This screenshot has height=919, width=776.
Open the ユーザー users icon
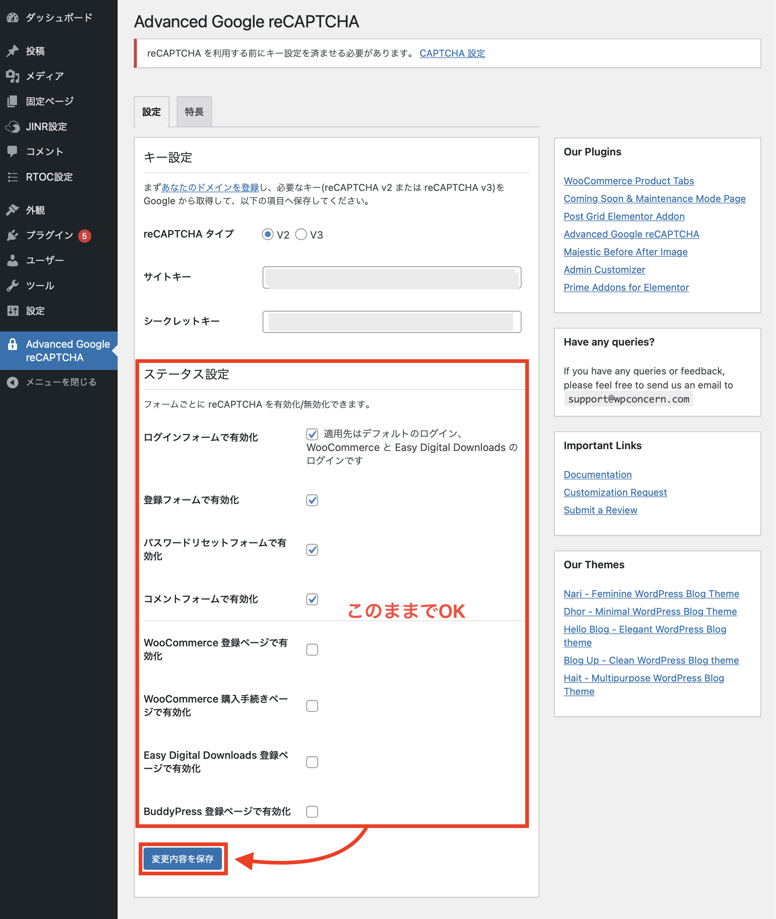click(13, 260)
